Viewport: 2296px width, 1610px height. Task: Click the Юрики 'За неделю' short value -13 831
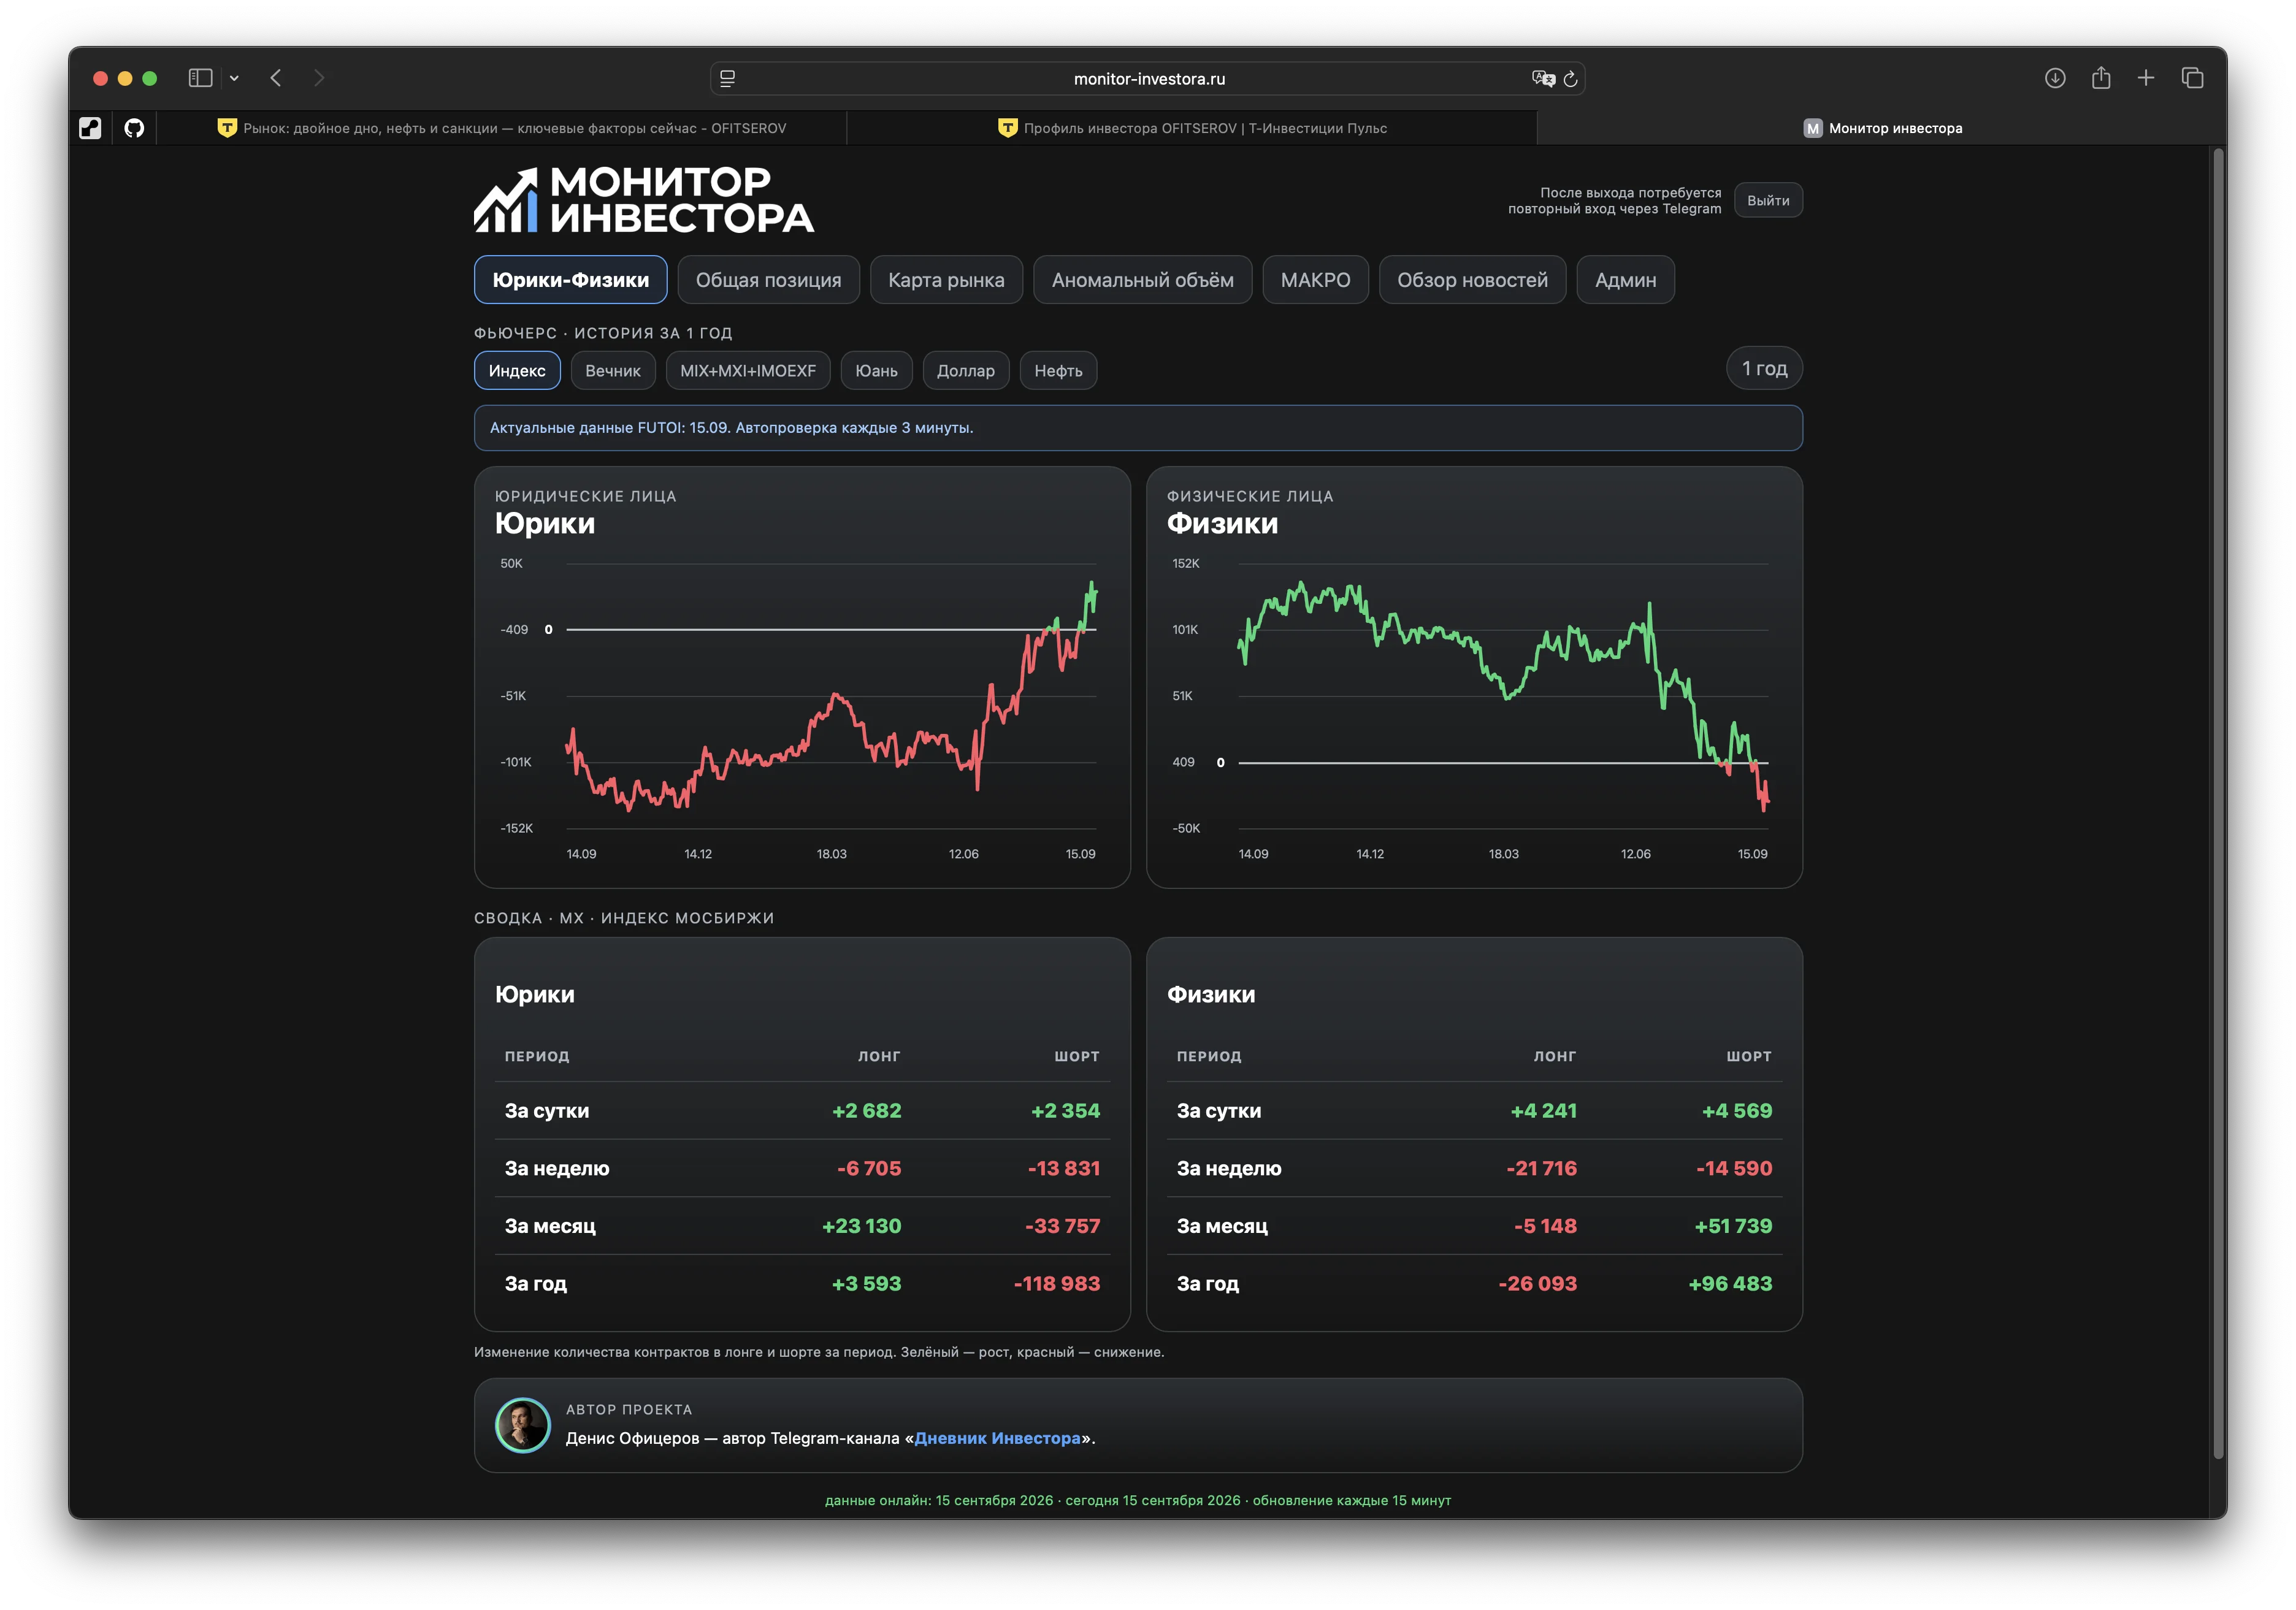click(x=1064, y=1169)
